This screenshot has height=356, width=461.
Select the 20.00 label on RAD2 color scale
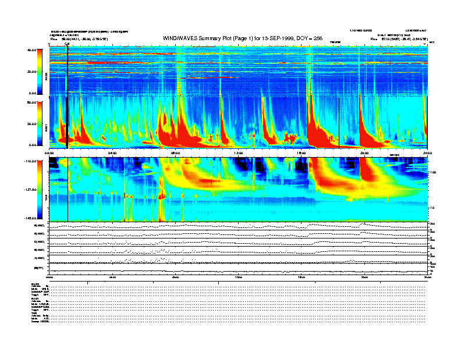[x=31, y=72]
